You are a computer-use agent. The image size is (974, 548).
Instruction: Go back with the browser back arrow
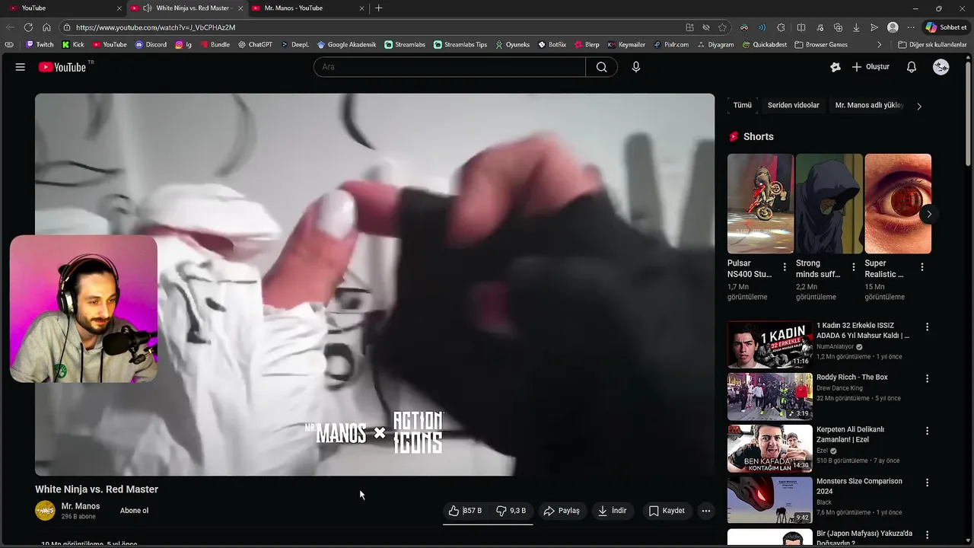[x=11, y=27]
